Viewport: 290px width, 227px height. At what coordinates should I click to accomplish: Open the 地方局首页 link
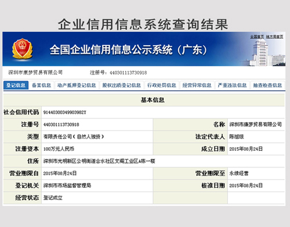(274, 36)
